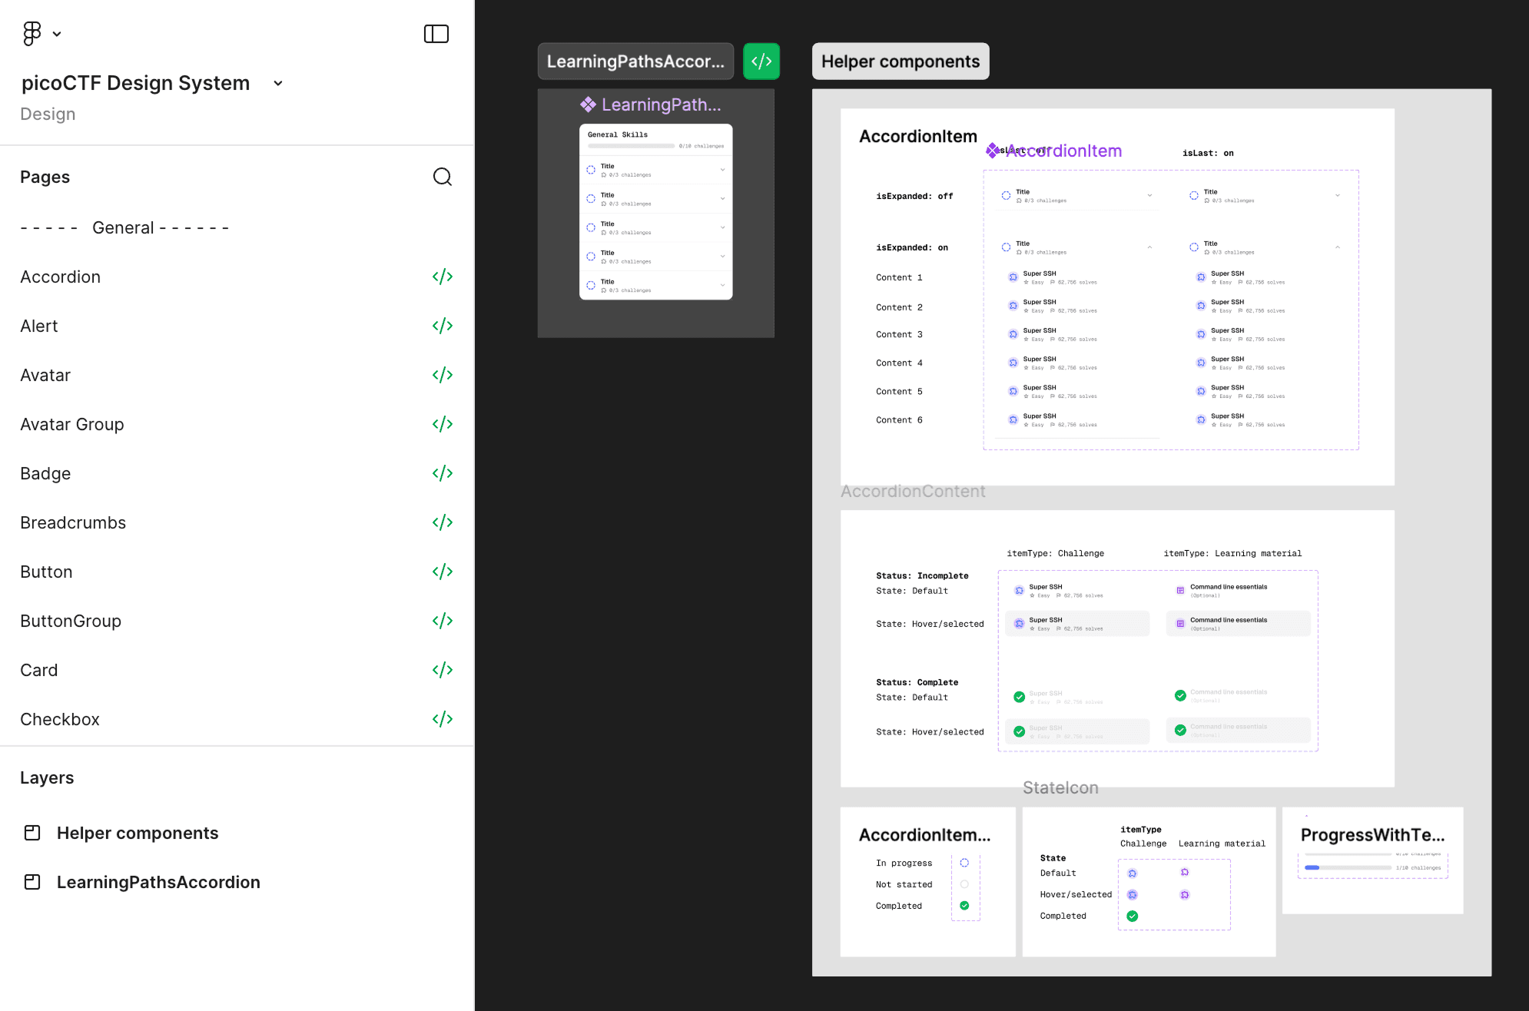Click the code icon next to Accordion page
1529x1011 pixels.
(x=442, y=277)
